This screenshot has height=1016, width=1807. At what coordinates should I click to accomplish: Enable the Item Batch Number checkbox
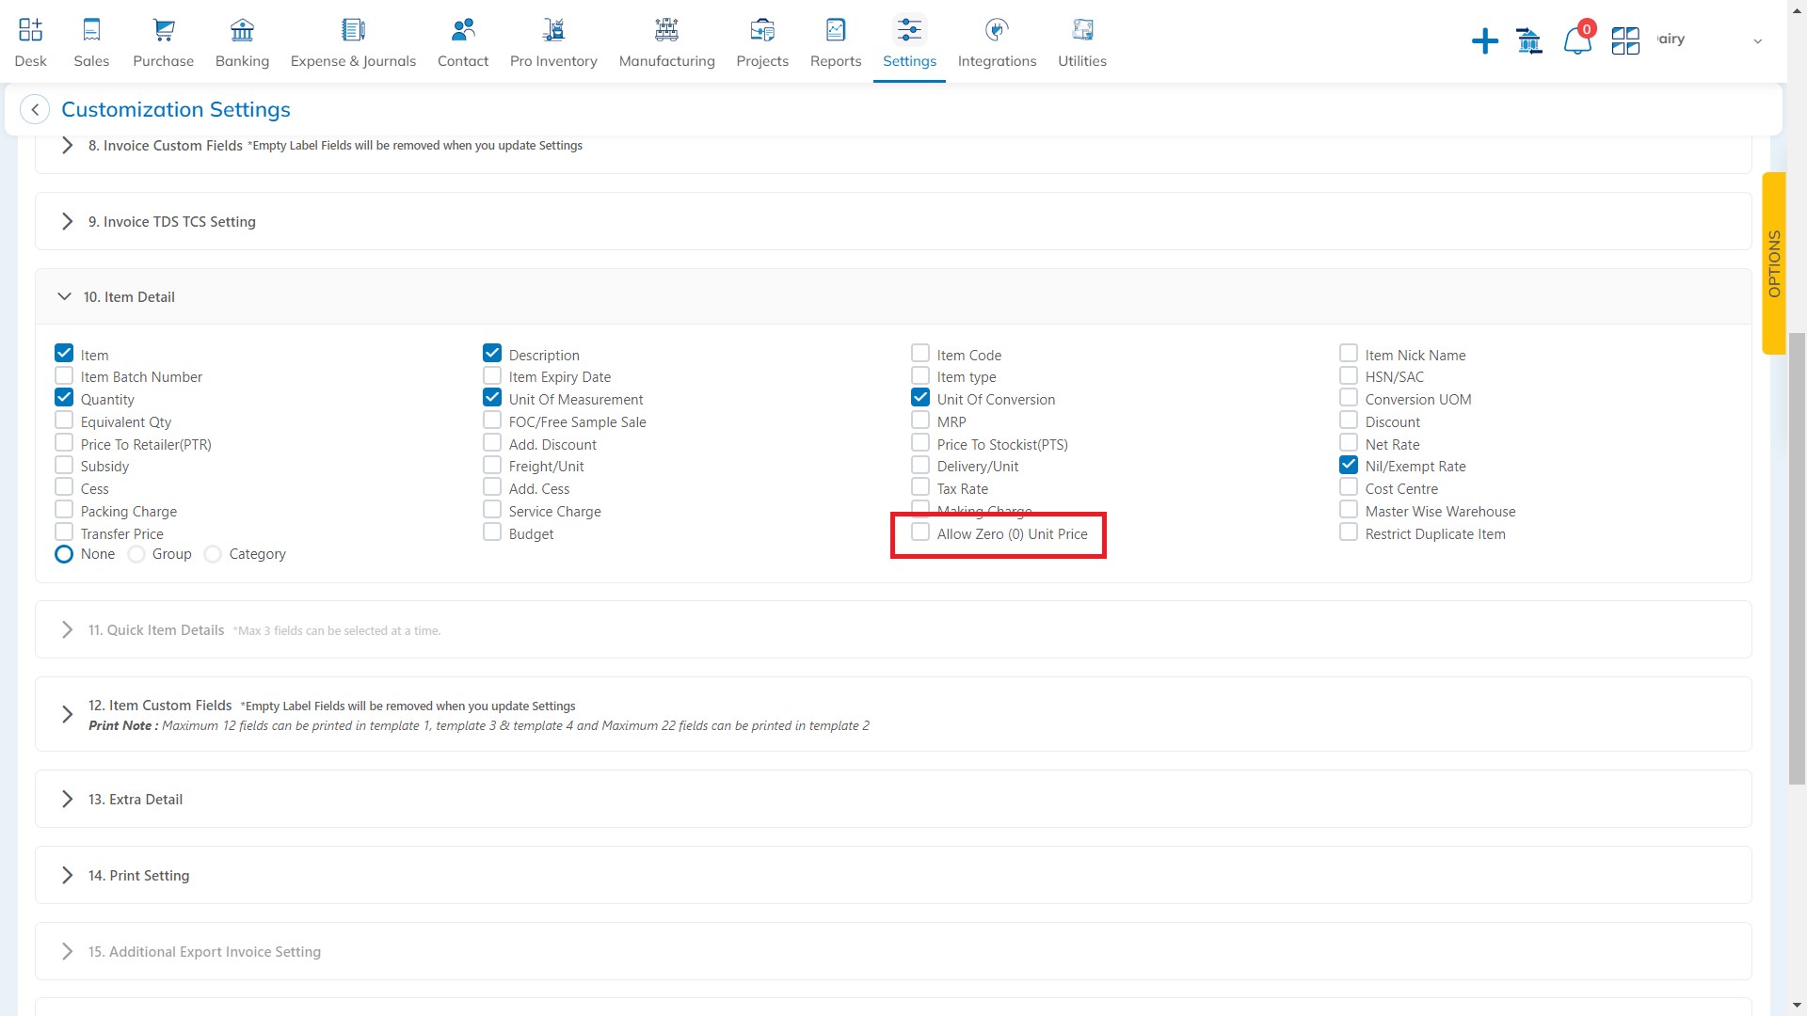click(64, 375)
